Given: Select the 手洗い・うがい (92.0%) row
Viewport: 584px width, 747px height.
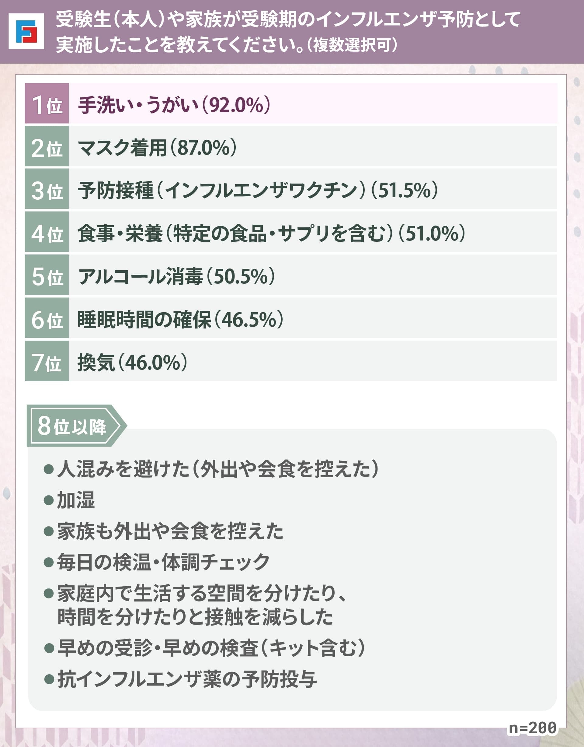Looking at the screenshot, I should point(291,103).
